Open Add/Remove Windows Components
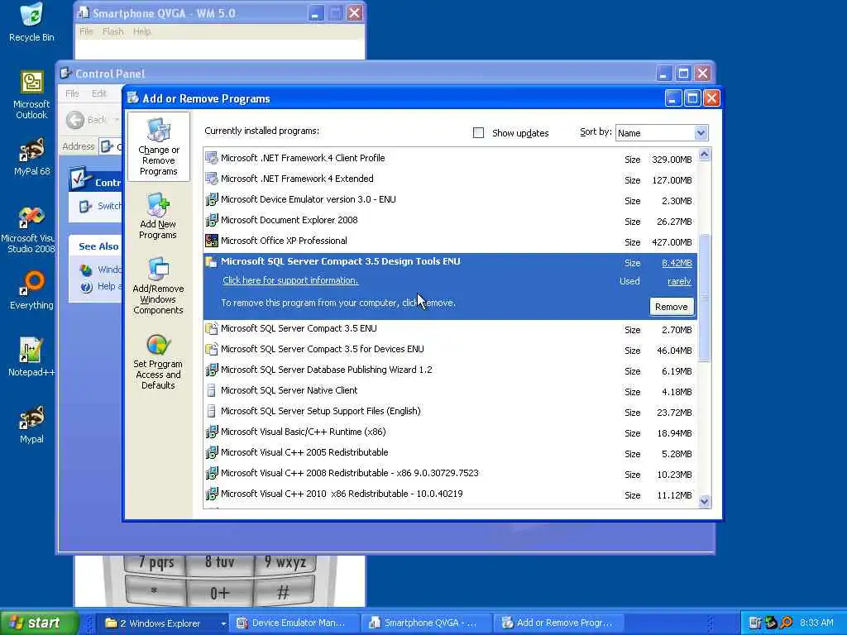This screenshot has height=635, width=847. point(158,285)
